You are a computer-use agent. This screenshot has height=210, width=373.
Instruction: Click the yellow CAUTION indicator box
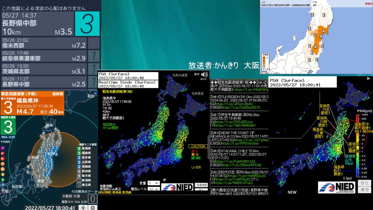pyautogui.click(x=198, y=146)
